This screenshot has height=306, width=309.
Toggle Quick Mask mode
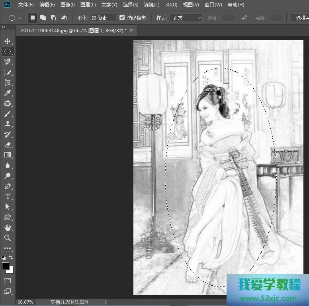8,280
